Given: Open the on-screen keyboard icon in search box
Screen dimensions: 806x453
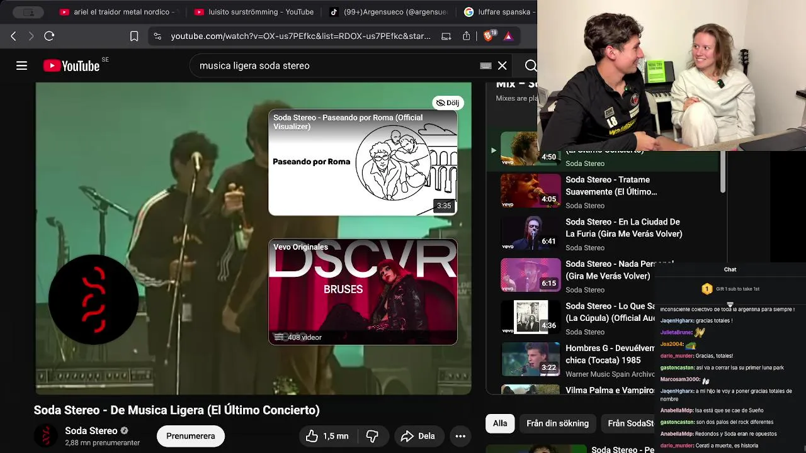Looking at the screenshot, I should pyautogui.click(x=485, y=65).
